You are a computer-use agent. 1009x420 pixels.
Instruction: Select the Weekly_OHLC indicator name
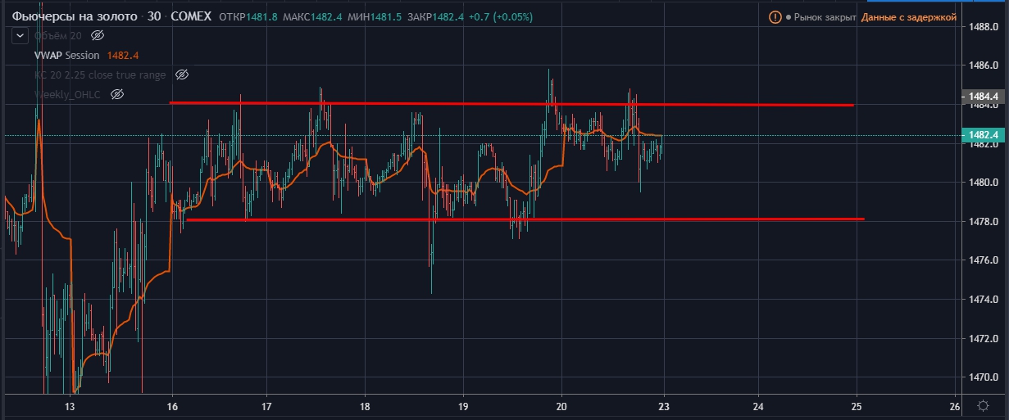[x=67, y=94]
